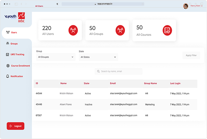Image resolution: width=207 pixels, height=139 pixels.
Task: Click the magnifier icon in search box
Action: (98, 71)
